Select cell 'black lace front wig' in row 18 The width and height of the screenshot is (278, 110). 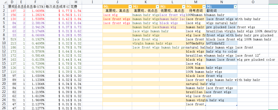pos(196,76)
